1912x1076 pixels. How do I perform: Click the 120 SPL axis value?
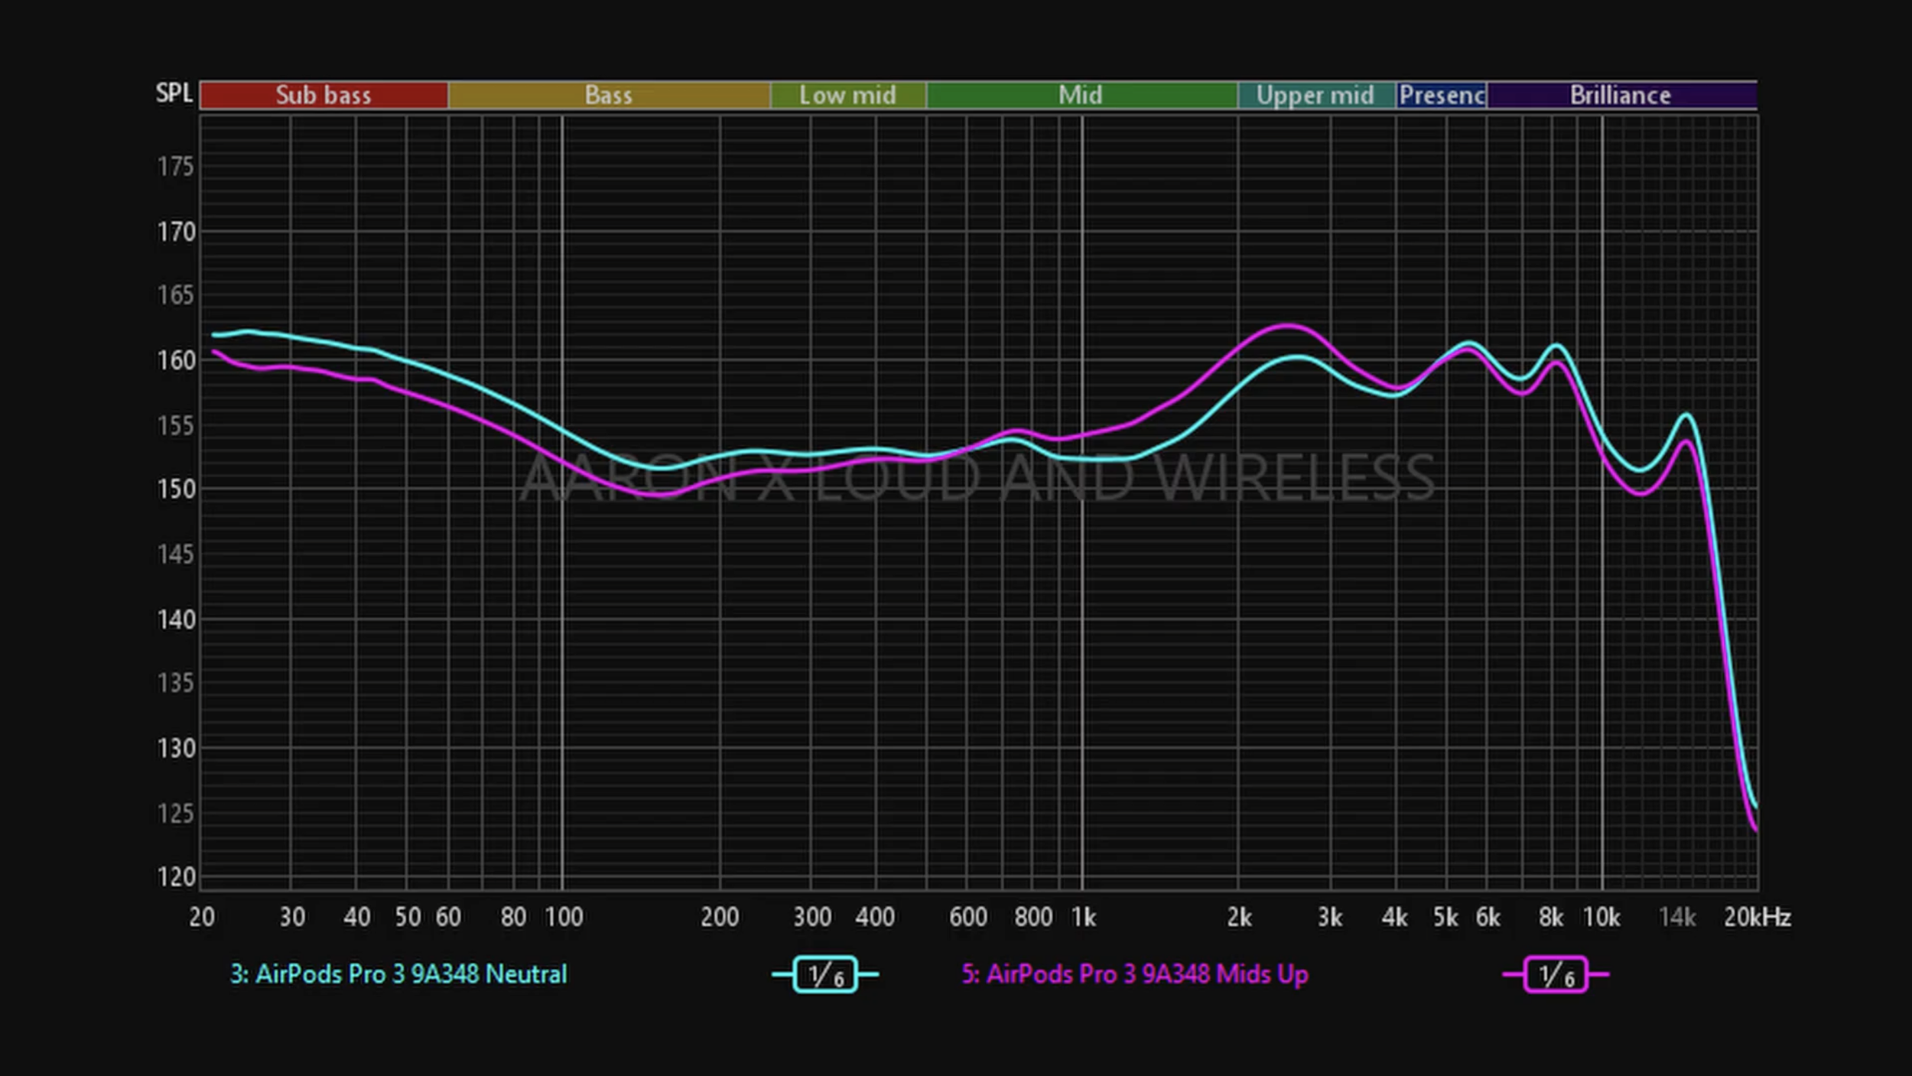(176, 876)
